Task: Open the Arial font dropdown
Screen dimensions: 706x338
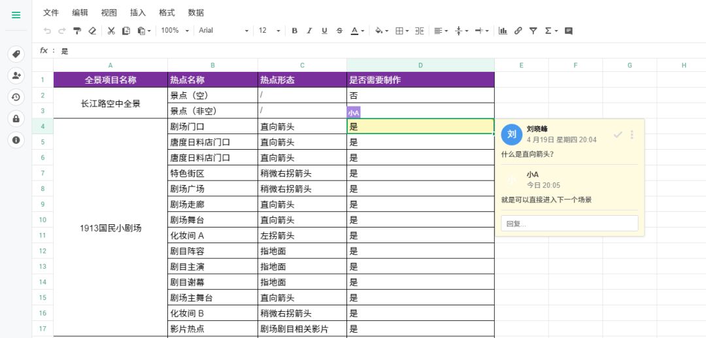Action: pyautogui.click(x=224, y=31)
